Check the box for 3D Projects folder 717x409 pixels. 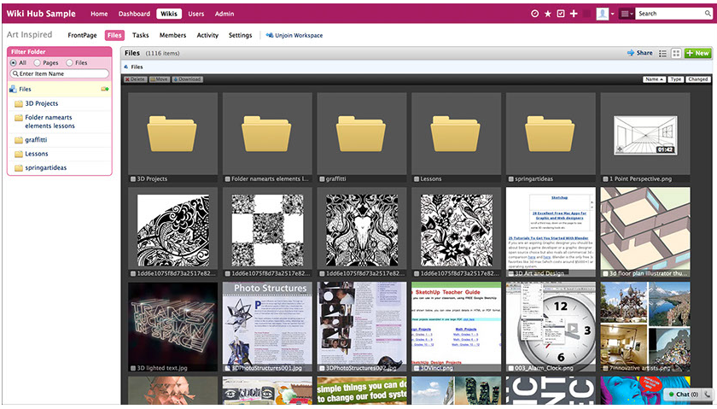(133, 179)
